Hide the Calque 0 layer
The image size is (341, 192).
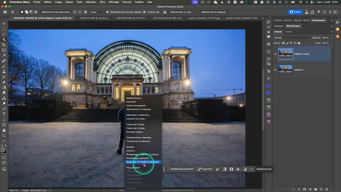275,70
